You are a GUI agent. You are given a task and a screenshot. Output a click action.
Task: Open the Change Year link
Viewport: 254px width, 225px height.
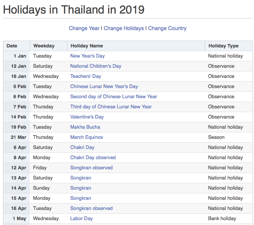84,28
